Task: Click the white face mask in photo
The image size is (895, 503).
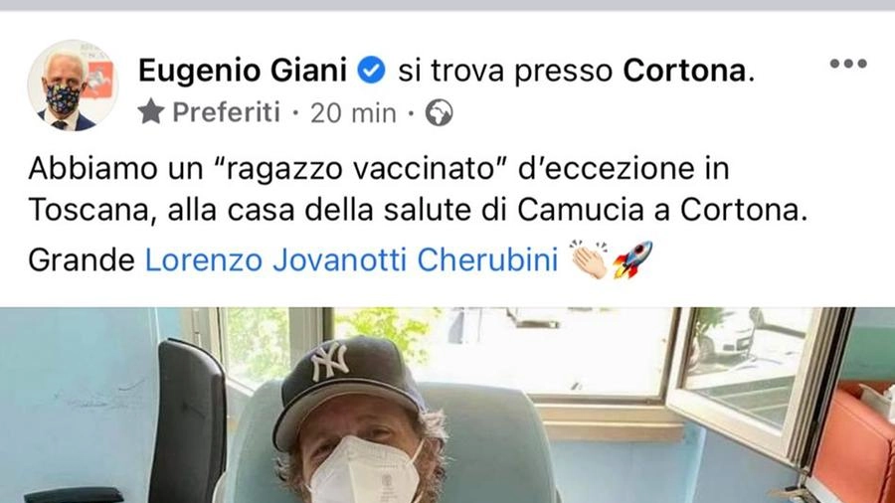Action: coord(364,469)
